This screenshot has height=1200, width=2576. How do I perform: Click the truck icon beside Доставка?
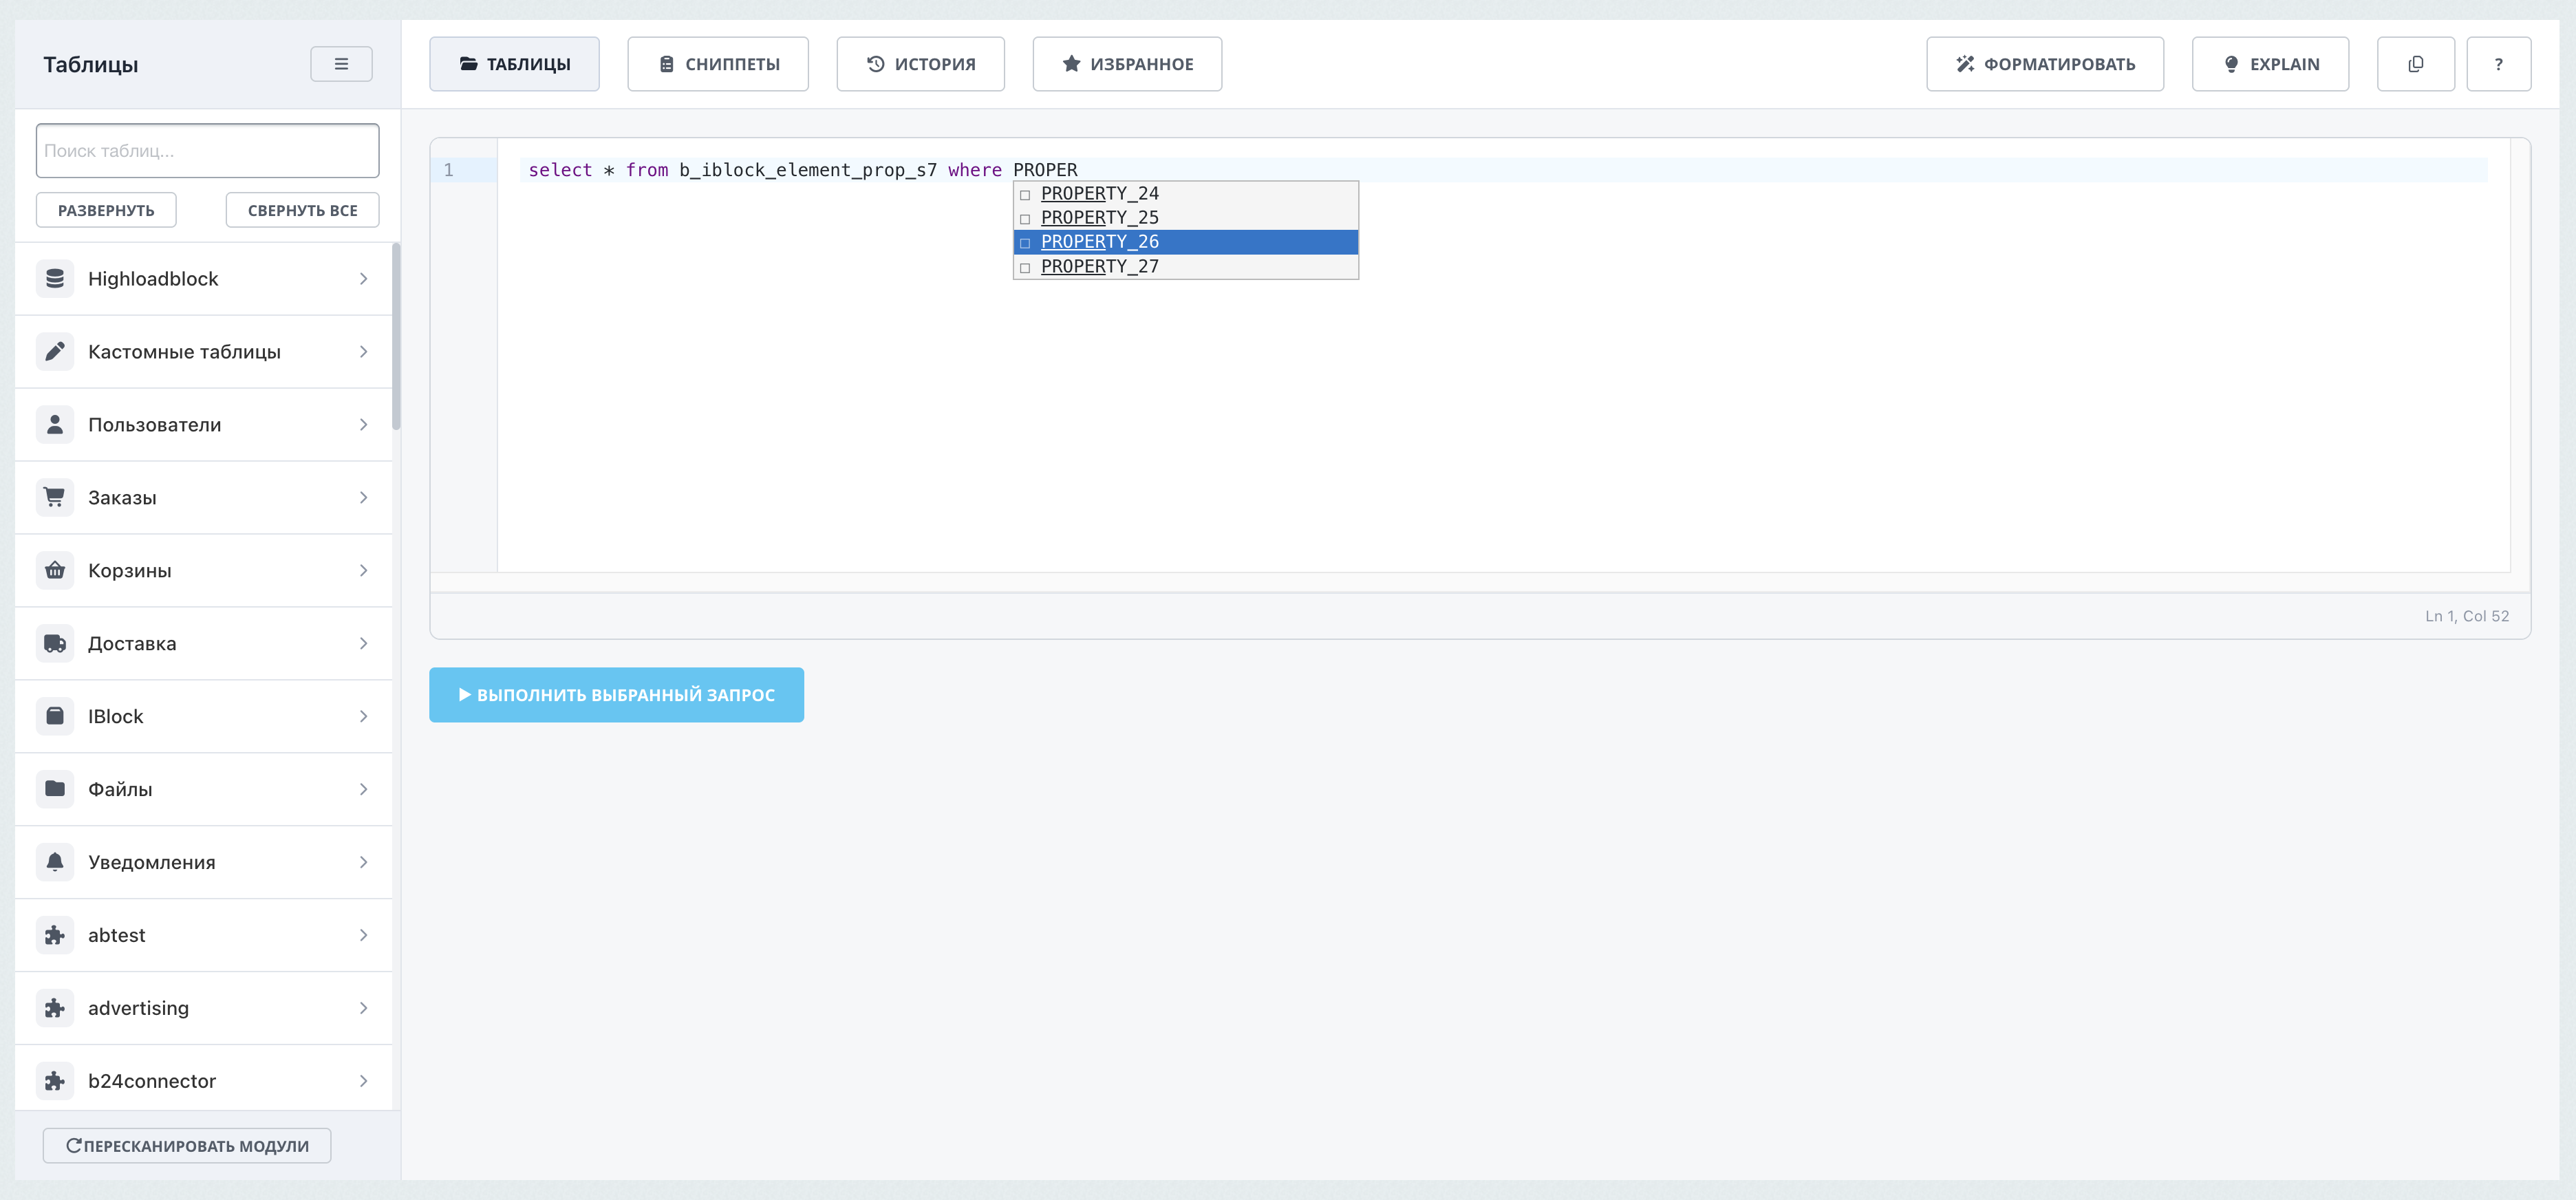[x=55, y=643]
